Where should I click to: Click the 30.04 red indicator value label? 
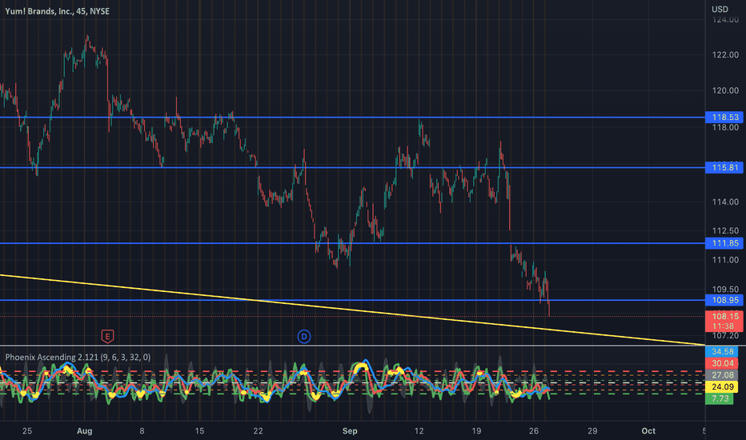[x=722, y=363]
